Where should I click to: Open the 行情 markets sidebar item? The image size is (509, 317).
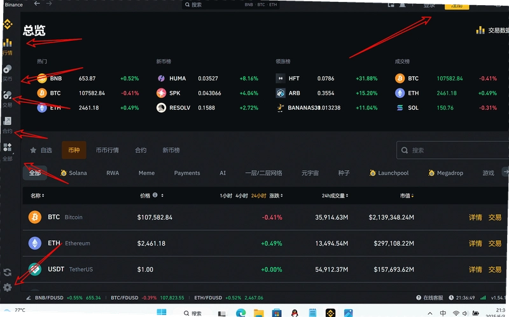(x=8, y=46)
